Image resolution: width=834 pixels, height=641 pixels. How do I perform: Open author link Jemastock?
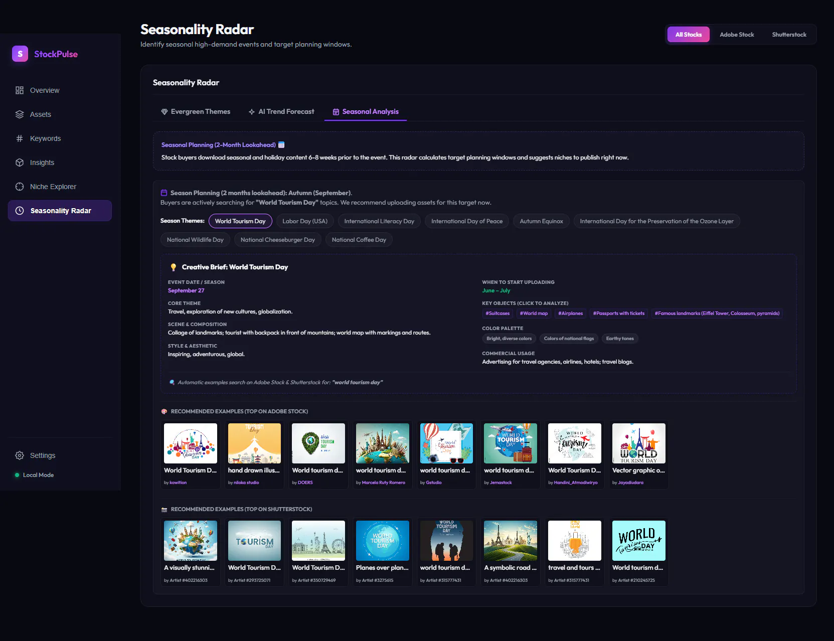pyautogui.click(x=501, y=483)
